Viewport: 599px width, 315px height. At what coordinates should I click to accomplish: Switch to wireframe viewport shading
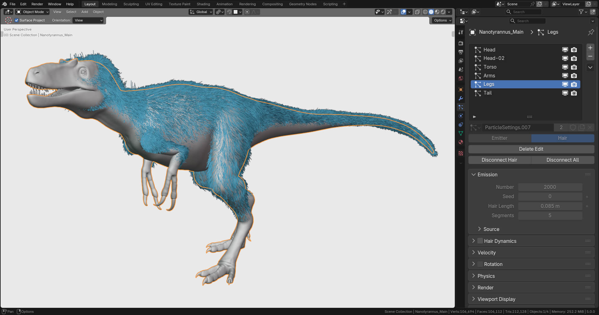coord(425,12)
